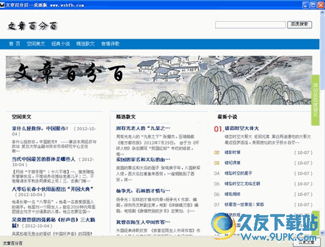Image resolution: width=325 pixels, height=247 pixels.
Task: Click the 文章百分百 logo at page top
Action: point(32,26)
